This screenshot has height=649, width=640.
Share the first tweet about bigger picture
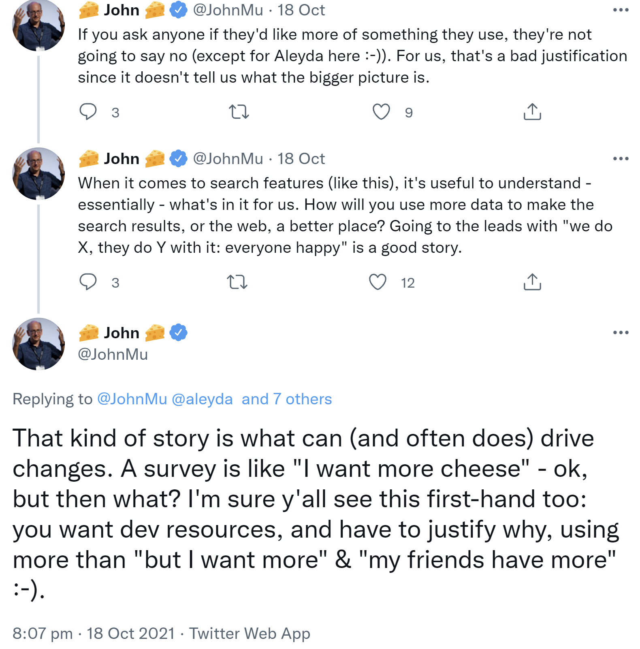pyautogui.click(x=532, y=112)
